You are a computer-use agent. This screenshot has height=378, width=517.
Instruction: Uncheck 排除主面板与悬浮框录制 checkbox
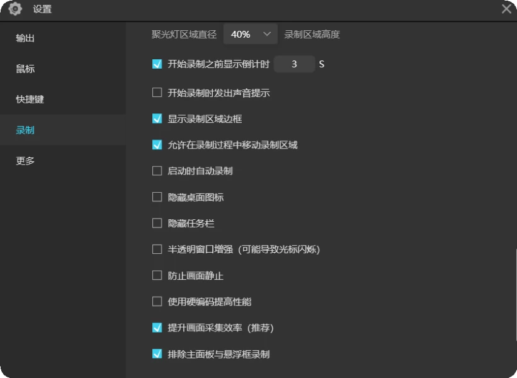[x=157, y=354]
